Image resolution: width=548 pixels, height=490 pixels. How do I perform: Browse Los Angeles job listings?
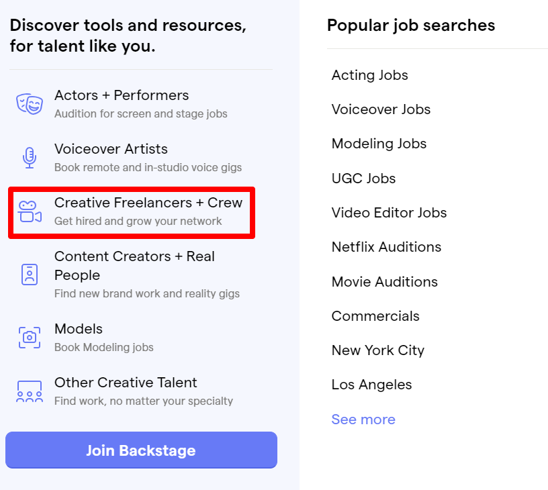[371, 385]
